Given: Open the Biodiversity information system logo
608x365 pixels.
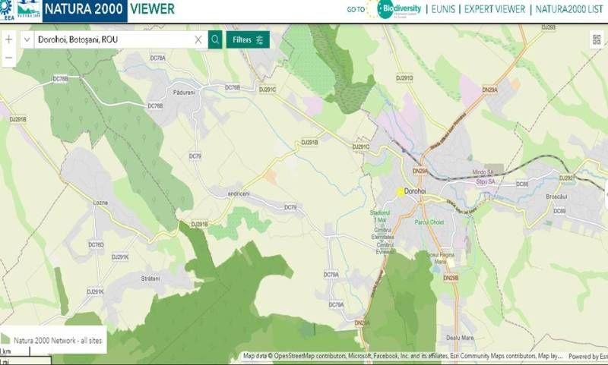Looking at the screenshot, I should point(398,9).
